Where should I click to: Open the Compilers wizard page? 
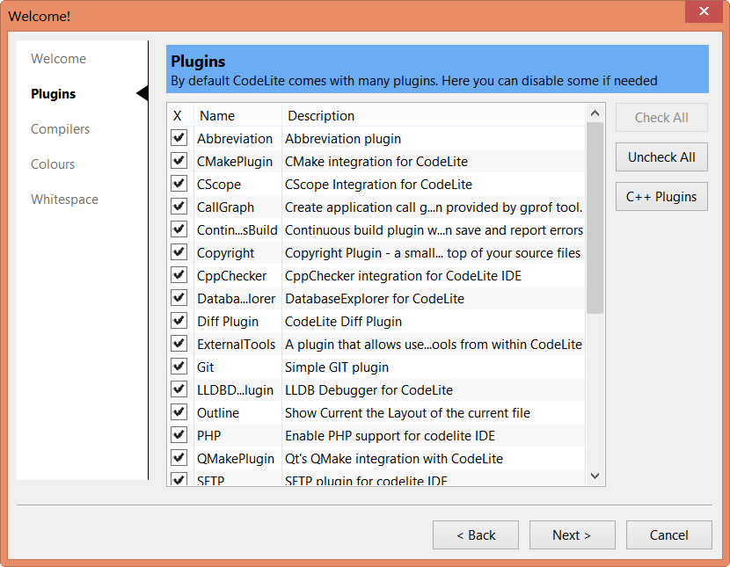pyautogui.click(x=60, y=129)
